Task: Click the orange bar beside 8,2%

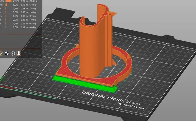Action: 6,5
